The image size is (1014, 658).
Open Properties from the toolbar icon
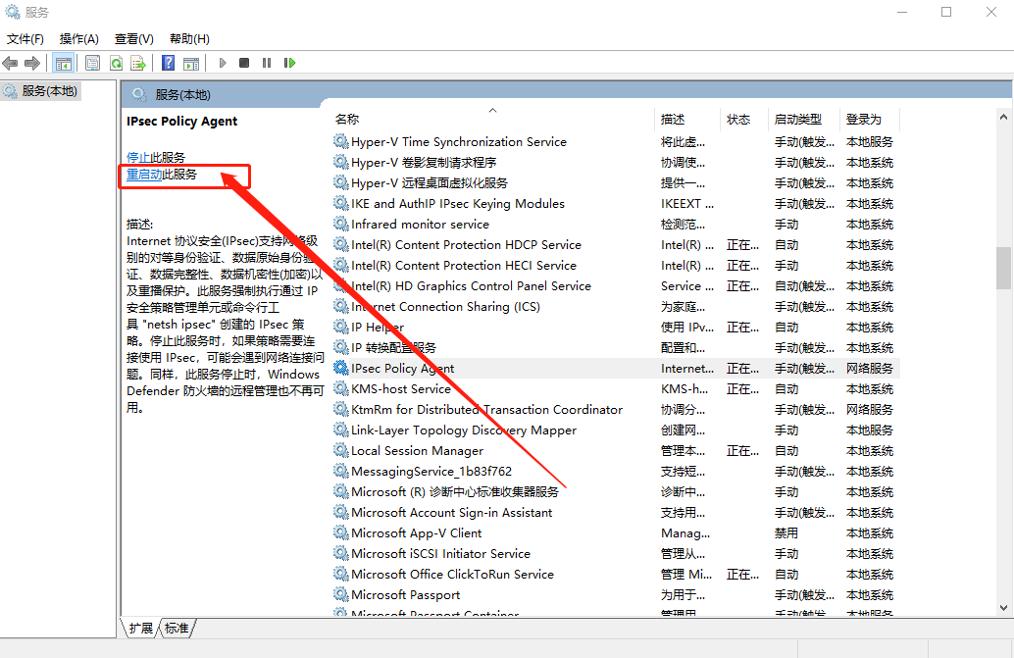tap(92, 63)
